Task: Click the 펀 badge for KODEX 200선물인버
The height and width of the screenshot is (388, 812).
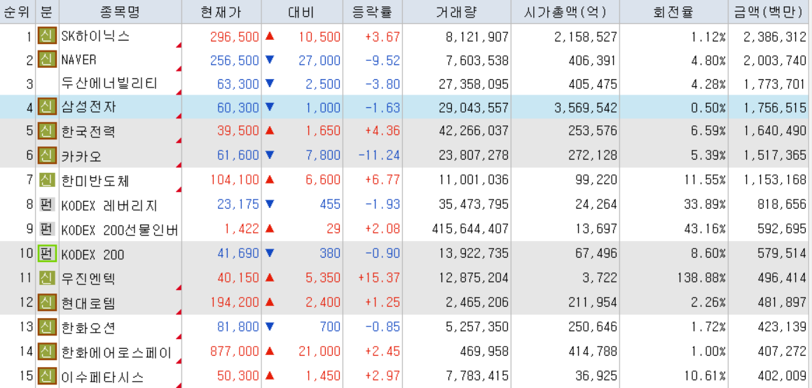Action: (x=47, y=228)
